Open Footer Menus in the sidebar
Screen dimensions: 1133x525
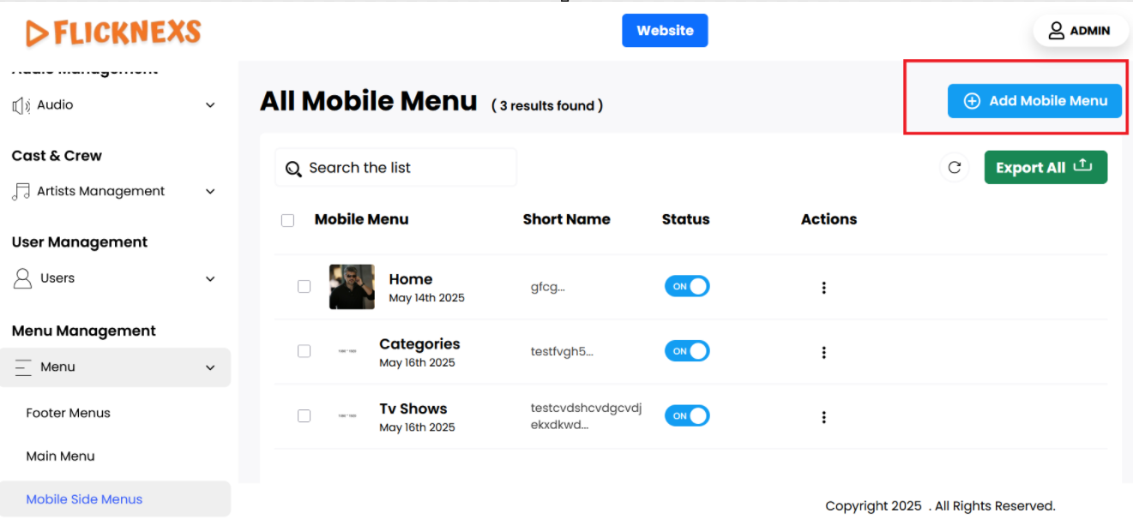[x=69, y=413]
